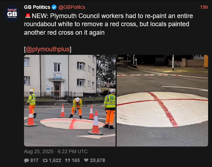Click the heart like icon
The height and width of the screenshot is (167, 212).
pyautogui.click(x=86, y=160)
